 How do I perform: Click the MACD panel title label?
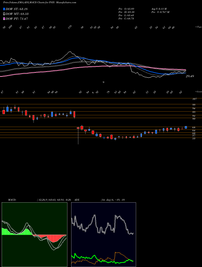[12, 200]
